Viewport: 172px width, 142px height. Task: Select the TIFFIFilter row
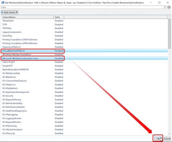click(85, 28)
